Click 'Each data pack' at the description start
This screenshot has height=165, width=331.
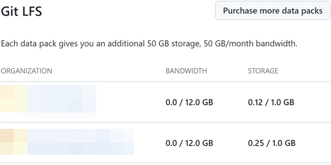tap(28, 44)
